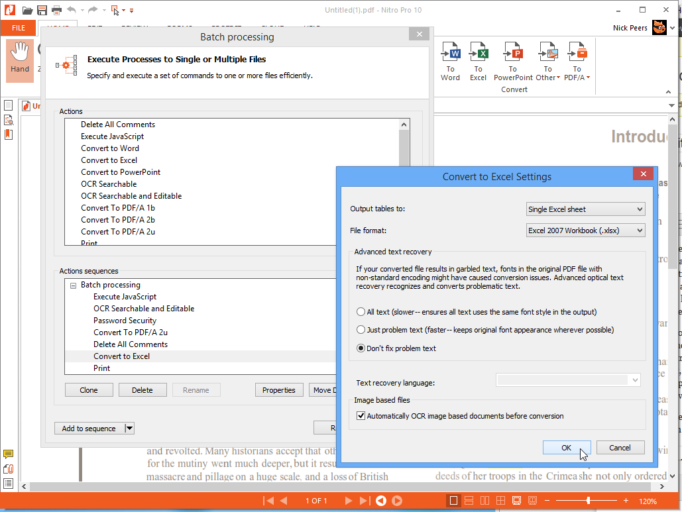The width and height of the screenshot is (682, 512).
Task: Print using the printer icon in title bar
Action: tap(56, 10)
